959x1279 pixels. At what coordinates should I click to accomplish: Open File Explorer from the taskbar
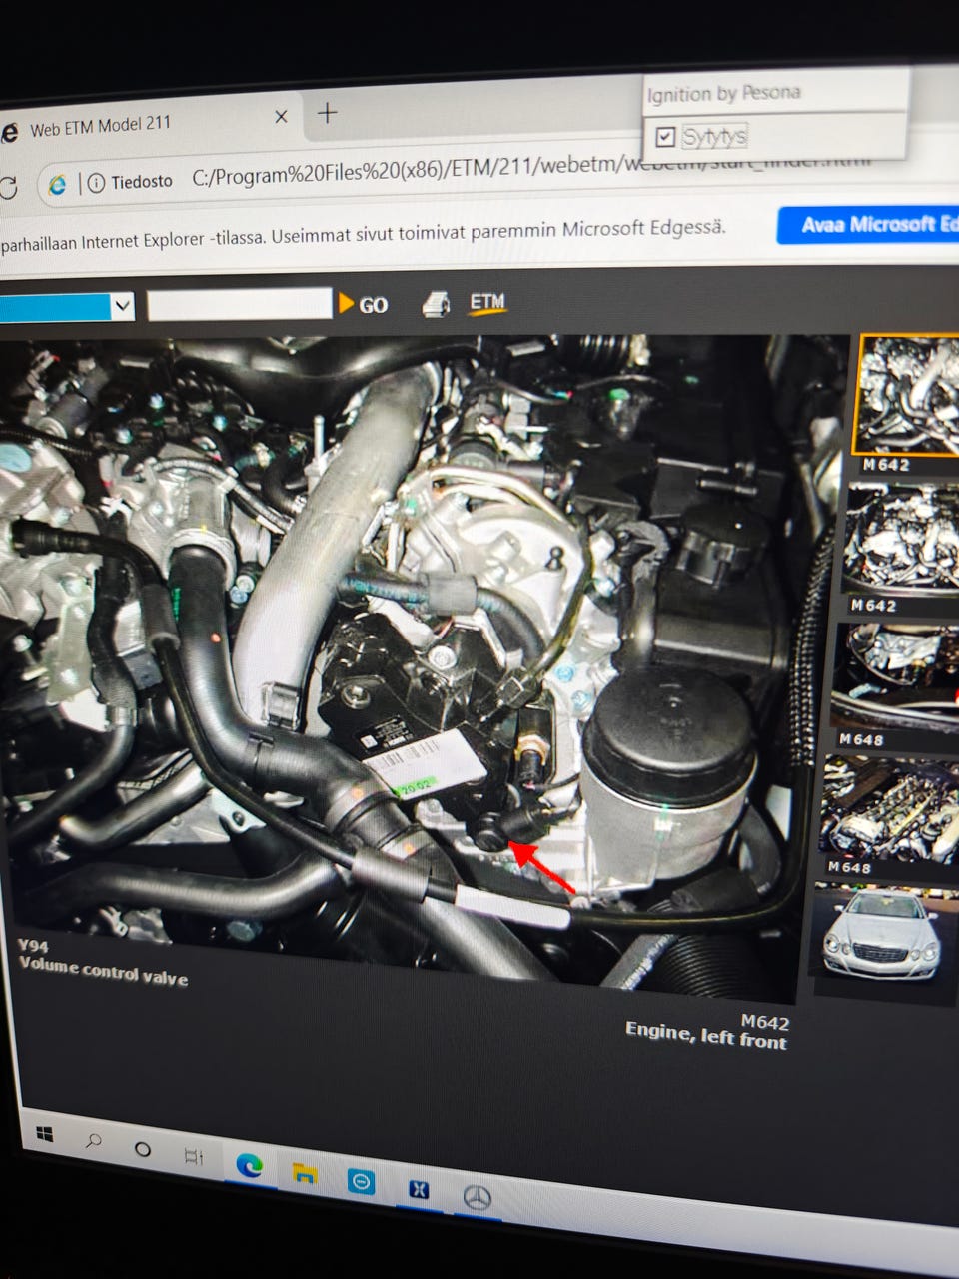point(305,1173)
